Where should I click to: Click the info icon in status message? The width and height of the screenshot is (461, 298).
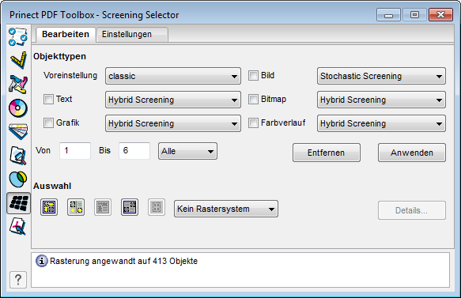41,261
